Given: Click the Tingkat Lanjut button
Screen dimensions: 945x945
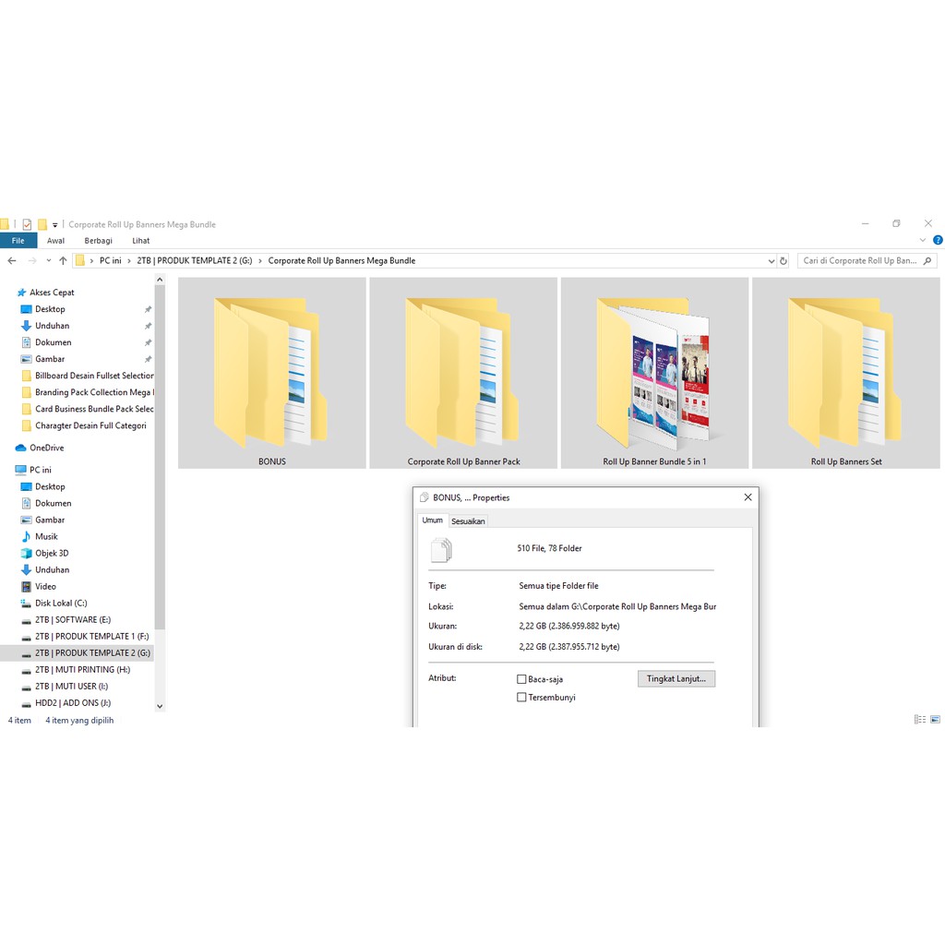Looking at the screenshot, I should pyautogui.click(x=676, y=678).
